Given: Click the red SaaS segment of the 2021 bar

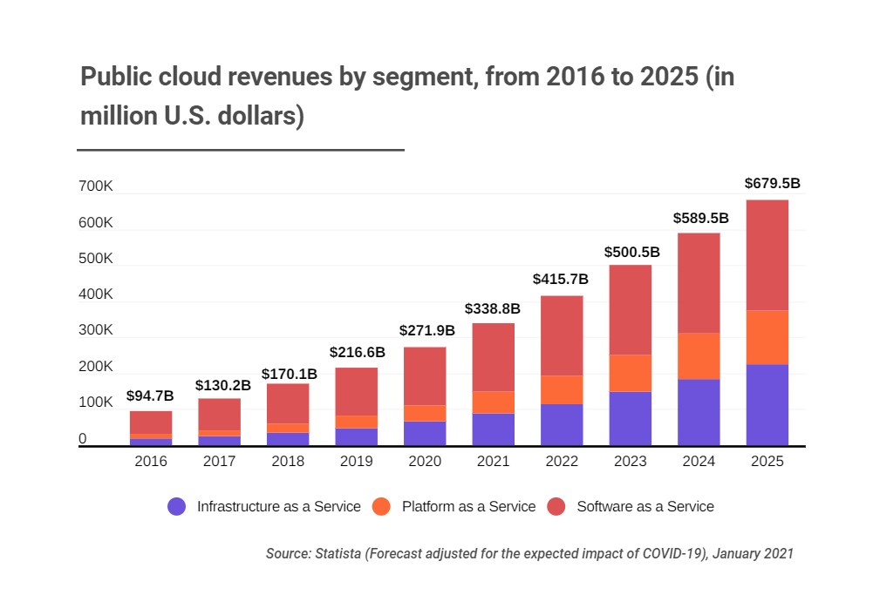Looking at the screenshot, I should [494, 357].
